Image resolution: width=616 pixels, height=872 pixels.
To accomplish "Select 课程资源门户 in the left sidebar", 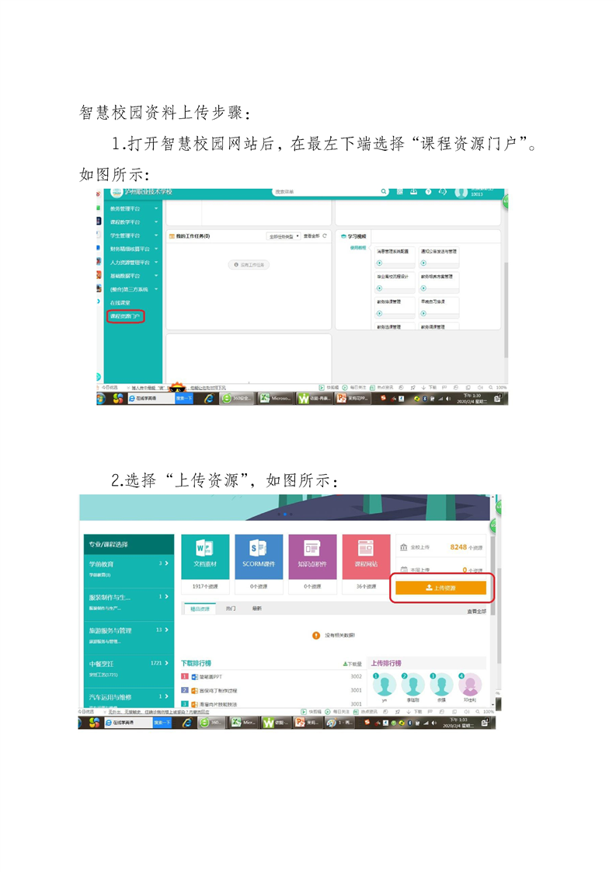I will (x=125, y=316).
